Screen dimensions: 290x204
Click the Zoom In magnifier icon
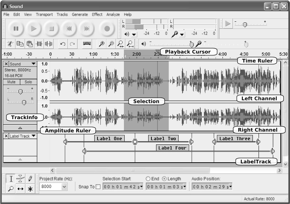coord(102,44)
